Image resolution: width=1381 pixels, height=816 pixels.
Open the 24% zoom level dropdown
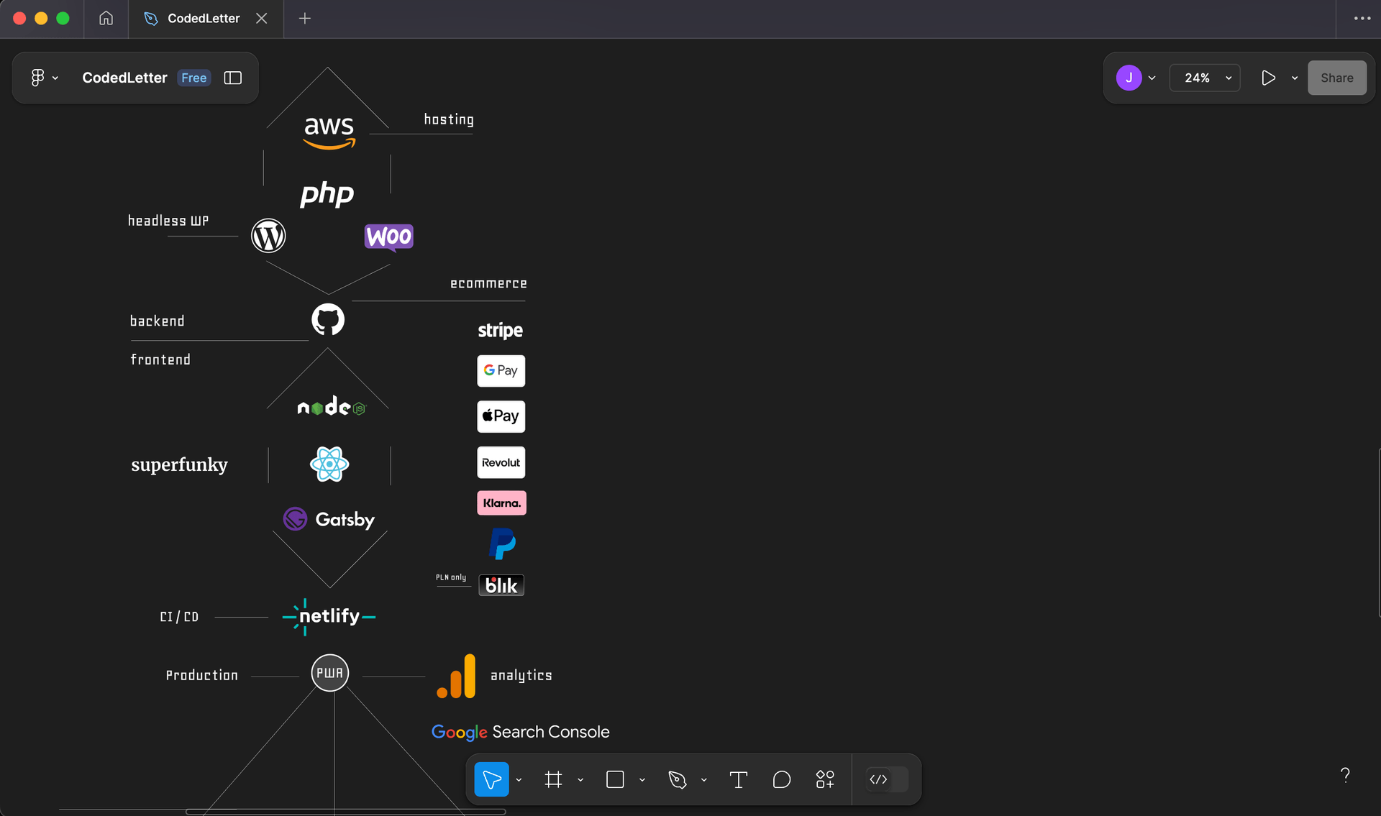[1205, 78]
